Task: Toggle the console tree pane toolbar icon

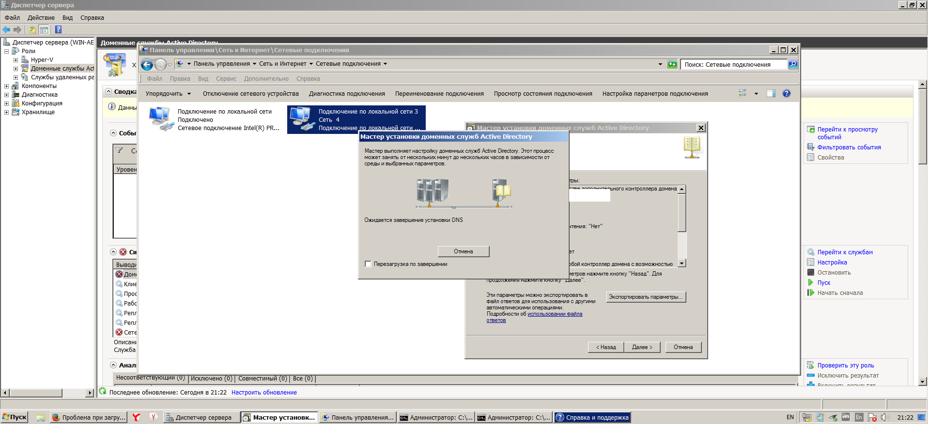Action: pyautogui.click(x=44, y=29)
